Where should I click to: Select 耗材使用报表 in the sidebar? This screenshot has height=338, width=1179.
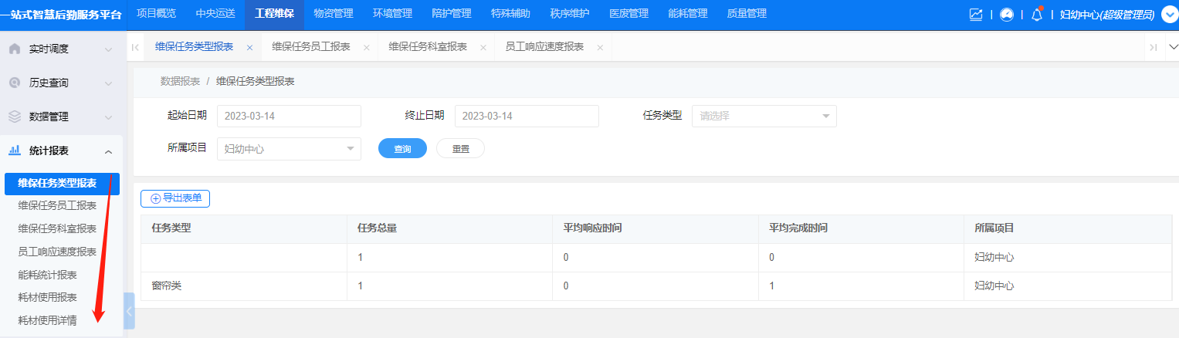click(x=48, y=298)
